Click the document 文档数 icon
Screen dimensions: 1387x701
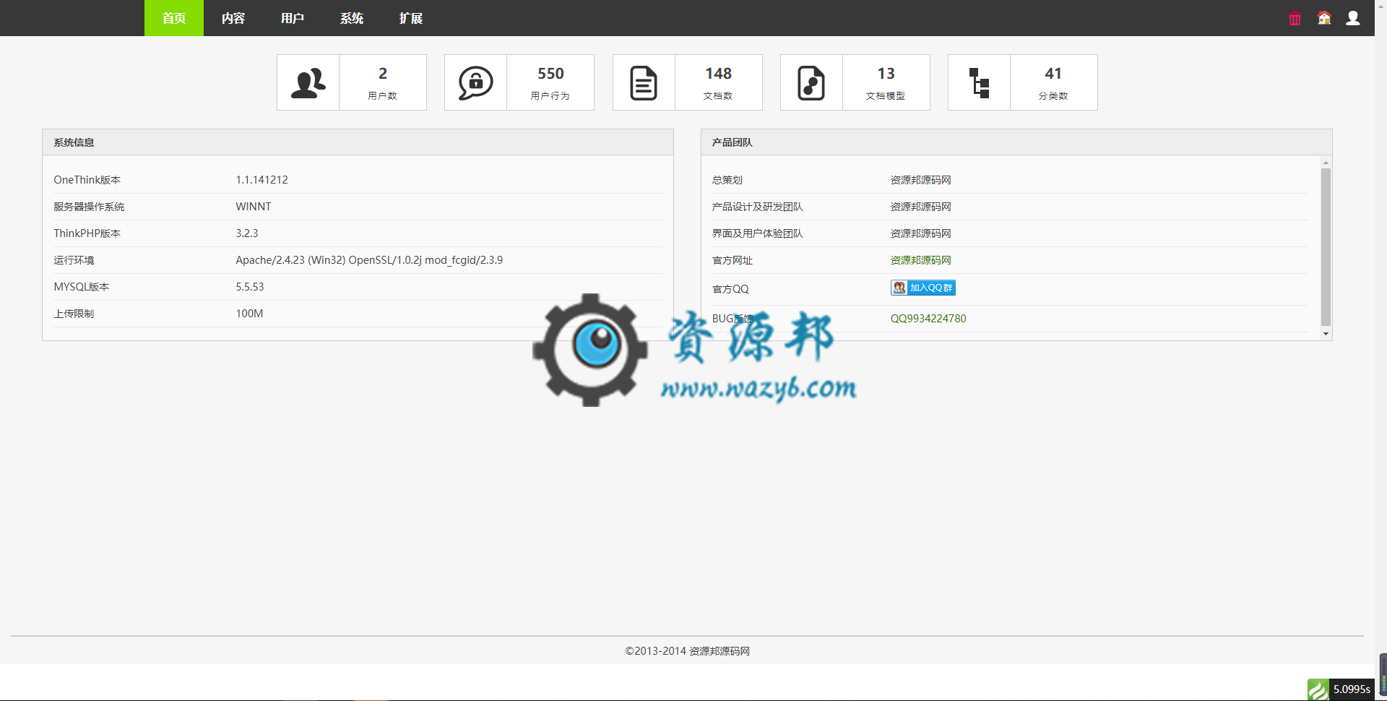pos(644,82)
